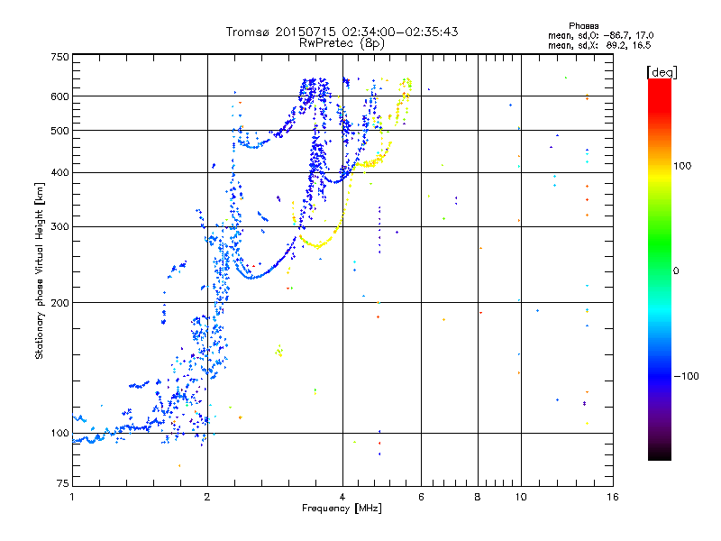The image size is (721, 541).
Task: Click the x-axis tick label '1'
Action: pyautogui.click(x=72, y=497)
